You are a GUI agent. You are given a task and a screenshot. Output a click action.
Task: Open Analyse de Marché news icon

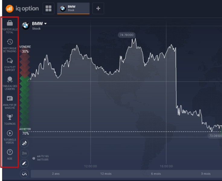pyautogui.click(x=10, y=98)
